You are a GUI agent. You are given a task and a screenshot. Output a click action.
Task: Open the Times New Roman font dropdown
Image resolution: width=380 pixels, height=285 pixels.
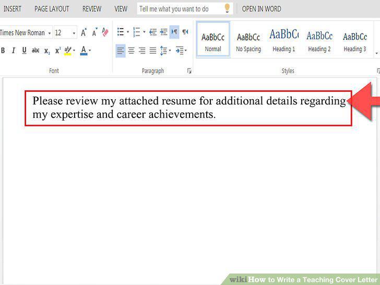coord(50,33)
